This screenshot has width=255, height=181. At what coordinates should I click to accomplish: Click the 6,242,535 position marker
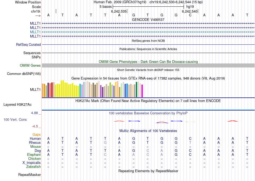(x=119, y=11)
